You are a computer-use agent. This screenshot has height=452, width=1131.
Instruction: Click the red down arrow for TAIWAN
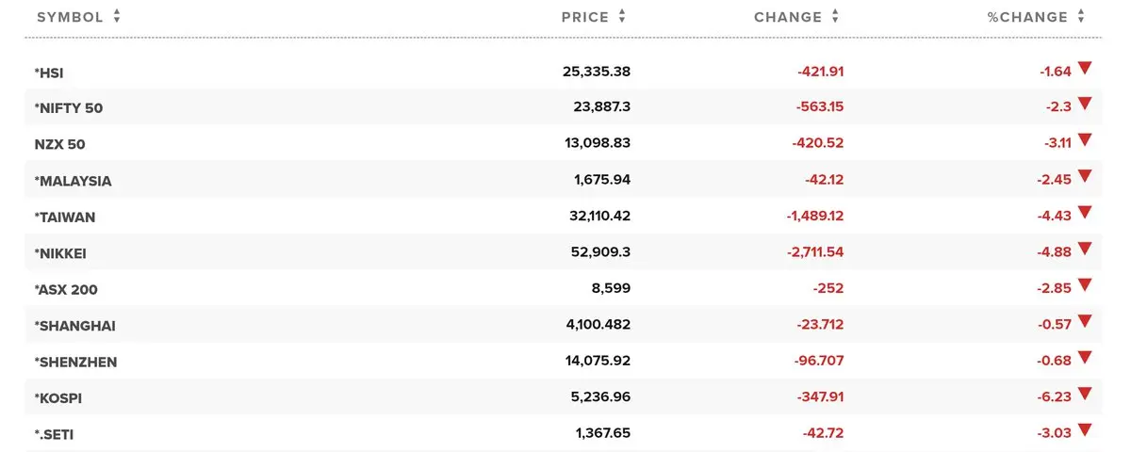pos(1085,213)
